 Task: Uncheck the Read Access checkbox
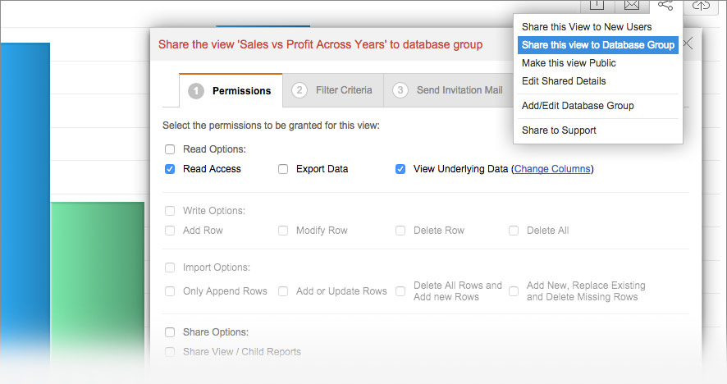tap(170, 169)
